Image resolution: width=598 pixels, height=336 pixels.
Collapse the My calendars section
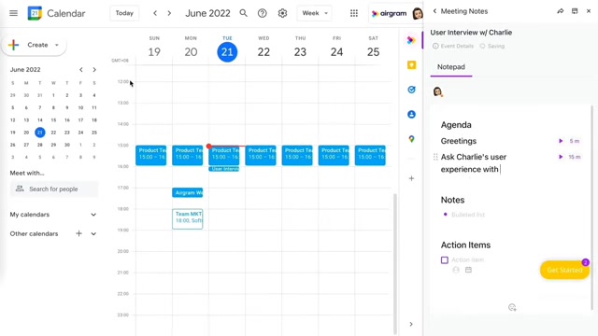[x=93, y=215]
